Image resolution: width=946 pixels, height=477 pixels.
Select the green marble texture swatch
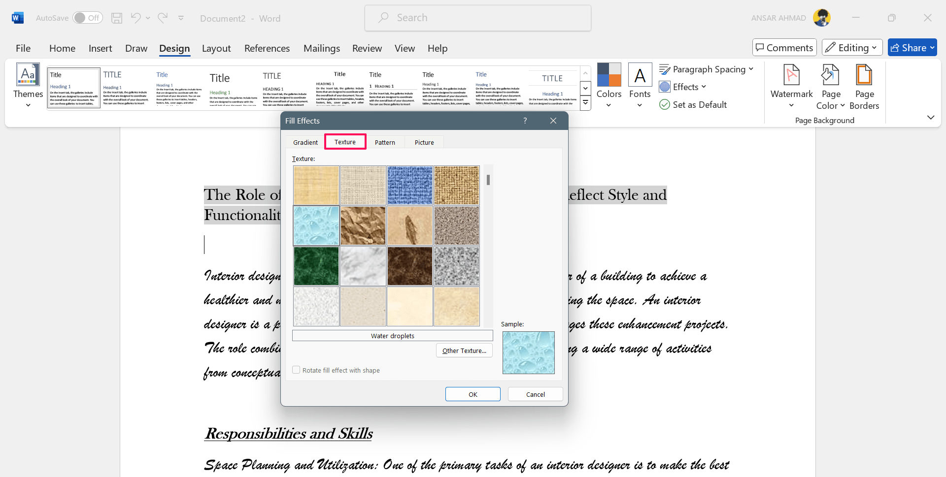[x=316, y=266]
